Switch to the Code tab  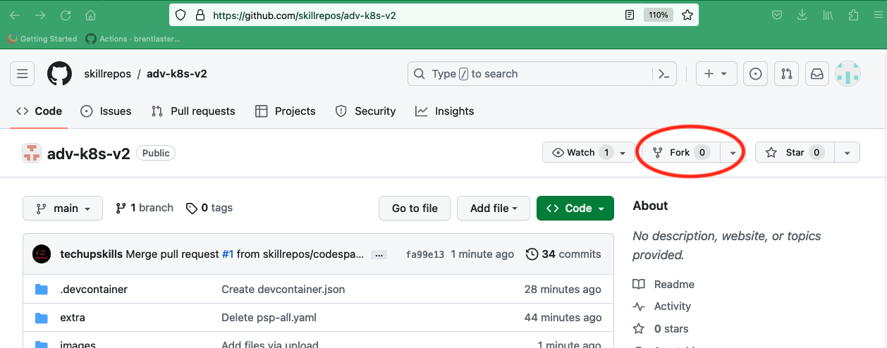point(39,111)
